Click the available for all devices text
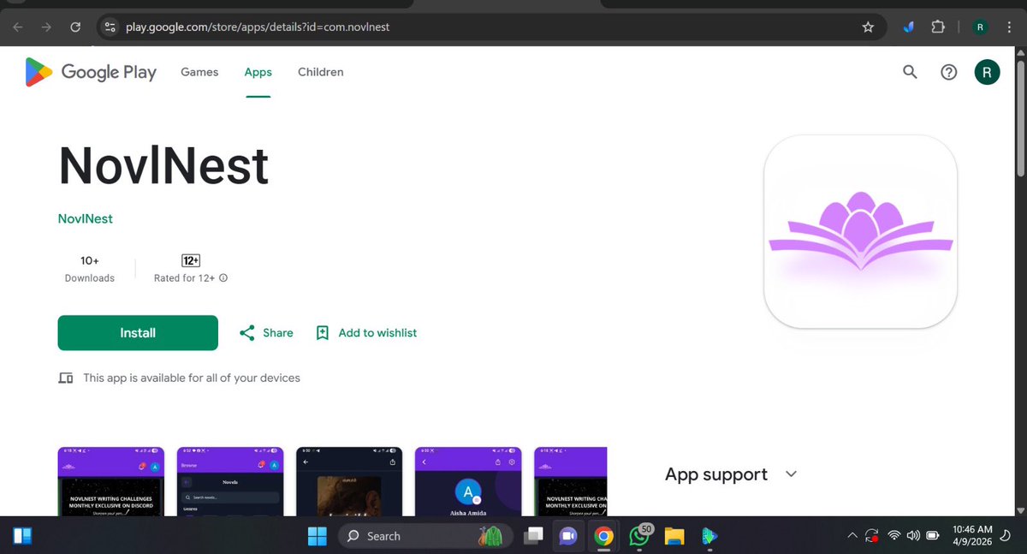Screen dimensions: 1027x554 click(x=192, y=378)
